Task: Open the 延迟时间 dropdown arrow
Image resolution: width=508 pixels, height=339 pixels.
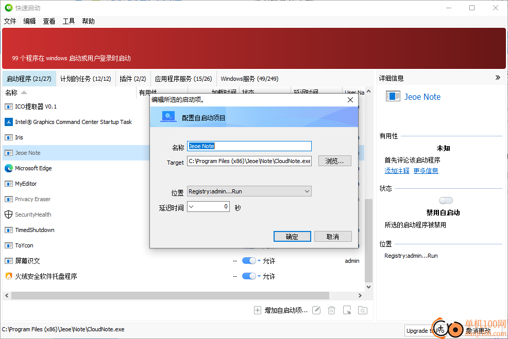Action: pos(191,207)
